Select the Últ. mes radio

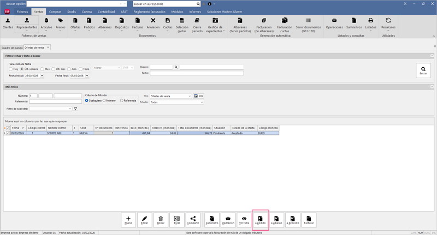pos(53,69)
